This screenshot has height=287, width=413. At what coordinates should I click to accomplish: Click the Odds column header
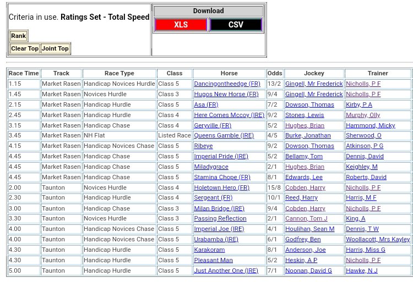coord(274,73)
